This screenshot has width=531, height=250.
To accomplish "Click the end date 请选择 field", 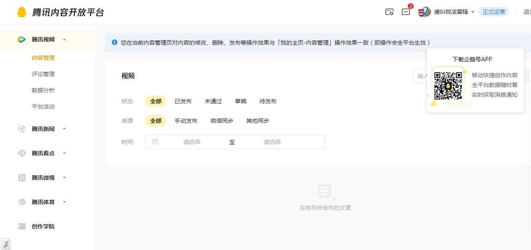I will (x=272, y=142).
